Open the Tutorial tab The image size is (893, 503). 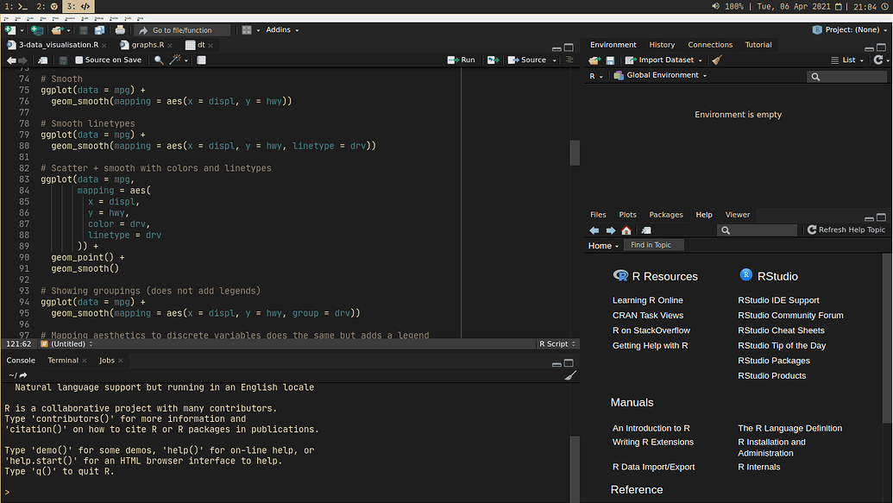coord(758,45)
